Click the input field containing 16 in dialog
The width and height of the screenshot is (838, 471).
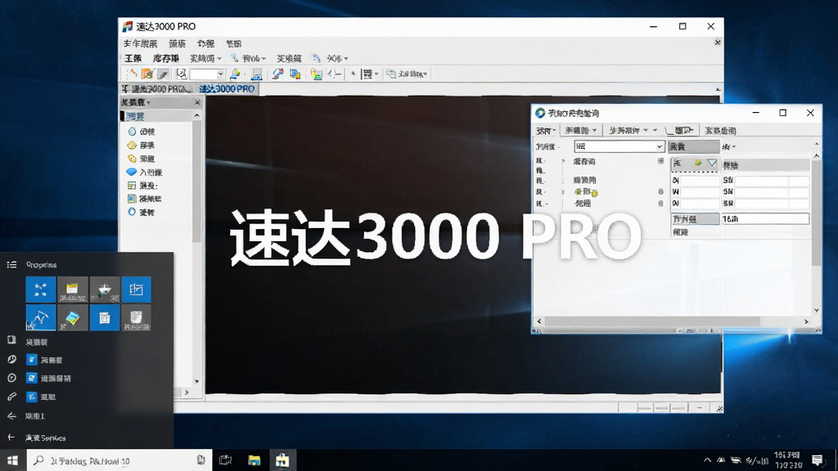pos(765,218)
